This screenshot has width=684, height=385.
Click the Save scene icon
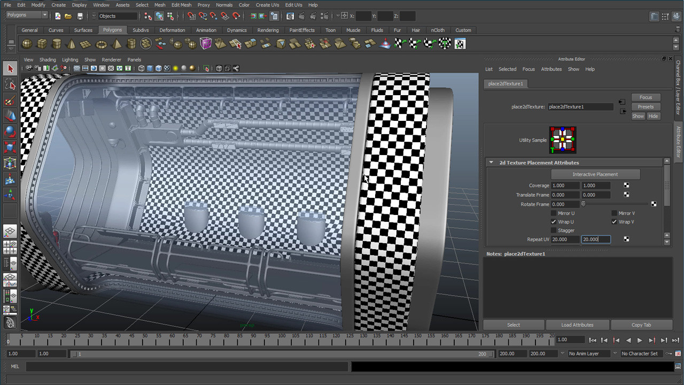tap(80, 16)
